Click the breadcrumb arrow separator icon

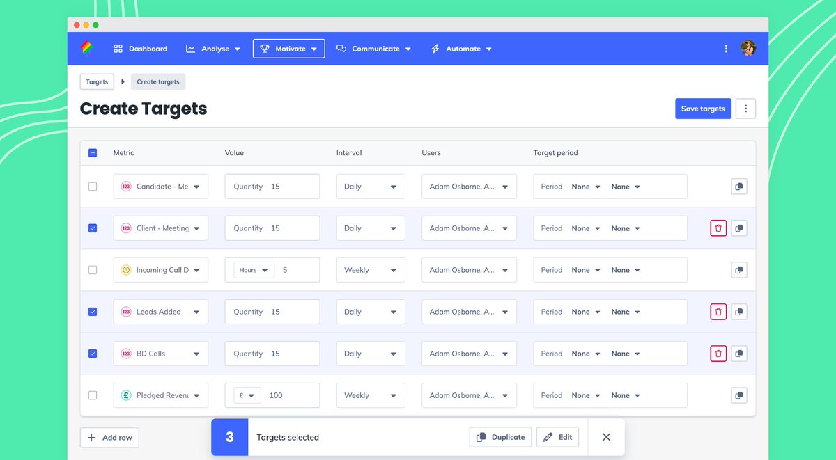coord(123,82)
